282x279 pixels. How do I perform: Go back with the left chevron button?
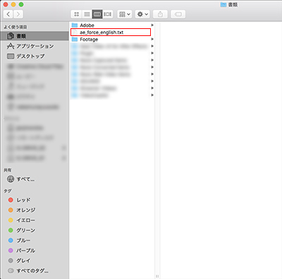[x=8, y=14]
